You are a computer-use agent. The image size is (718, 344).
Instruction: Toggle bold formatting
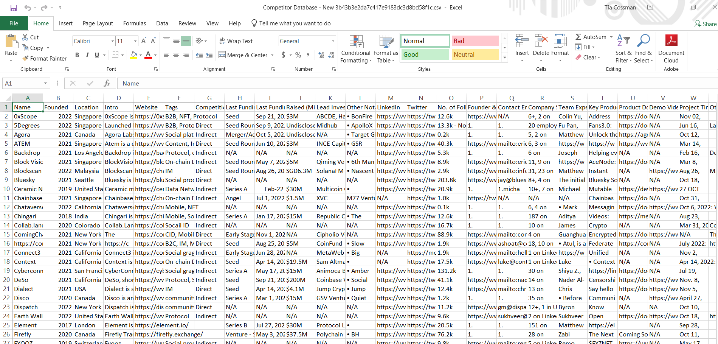click(77, 55)
